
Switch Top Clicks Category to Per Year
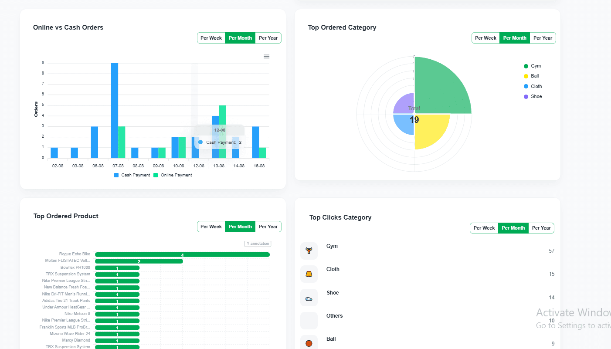pyautogui.click(x=541, y=228)
